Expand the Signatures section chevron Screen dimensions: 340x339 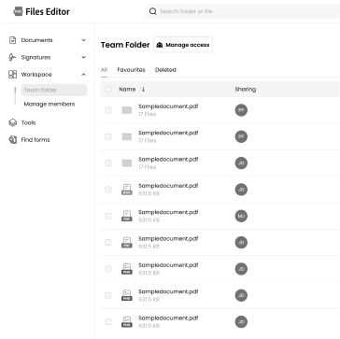coord(83,57)
